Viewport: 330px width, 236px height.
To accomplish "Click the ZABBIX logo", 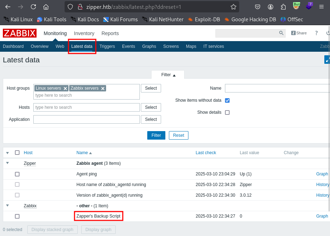I will coord(20,33).
